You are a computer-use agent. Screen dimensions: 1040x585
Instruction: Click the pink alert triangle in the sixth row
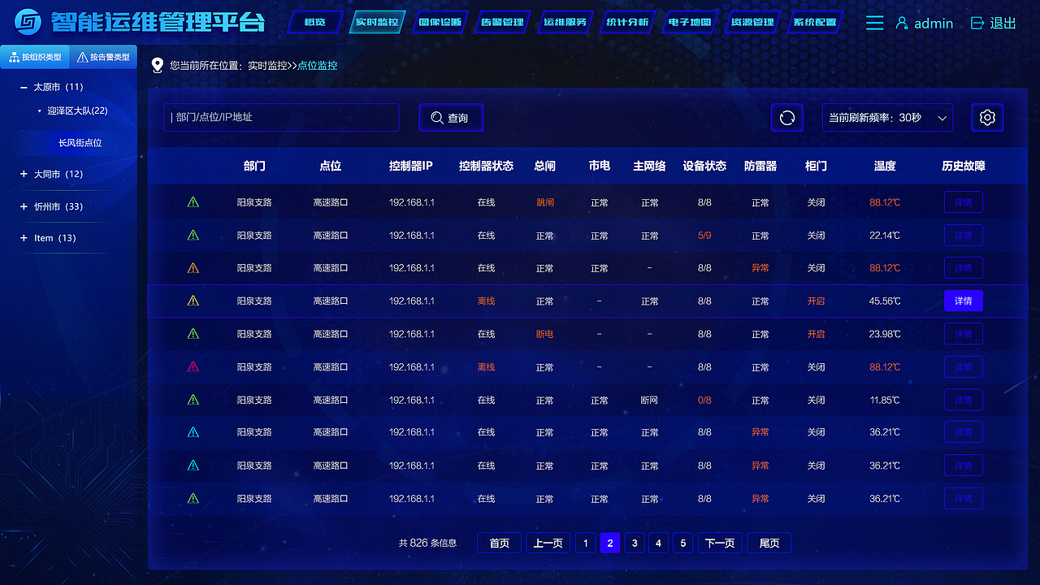[x=193, y=366]
